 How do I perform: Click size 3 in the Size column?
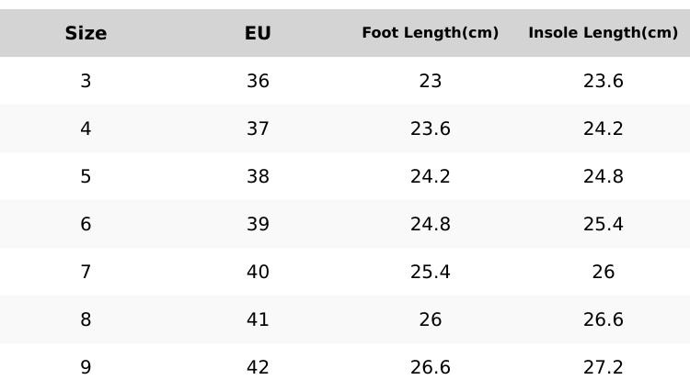86,82
